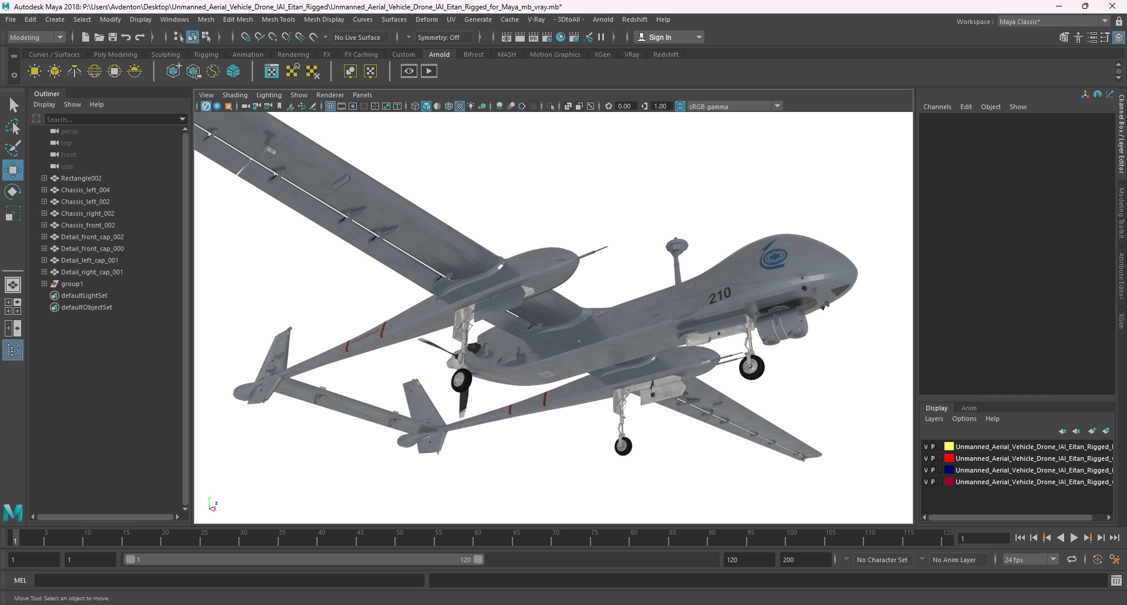1127x605 pixels.
Task: Create Arnold area light from shelf
Action: (35, 72)
